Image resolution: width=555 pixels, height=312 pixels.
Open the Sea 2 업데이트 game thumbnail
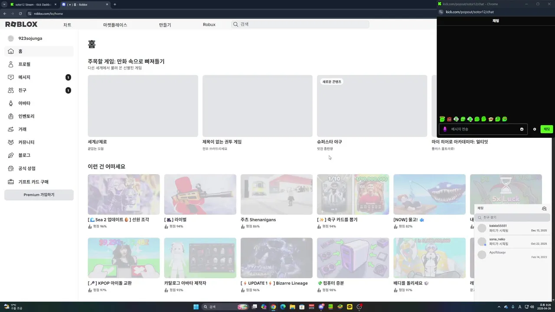point(124,195)
